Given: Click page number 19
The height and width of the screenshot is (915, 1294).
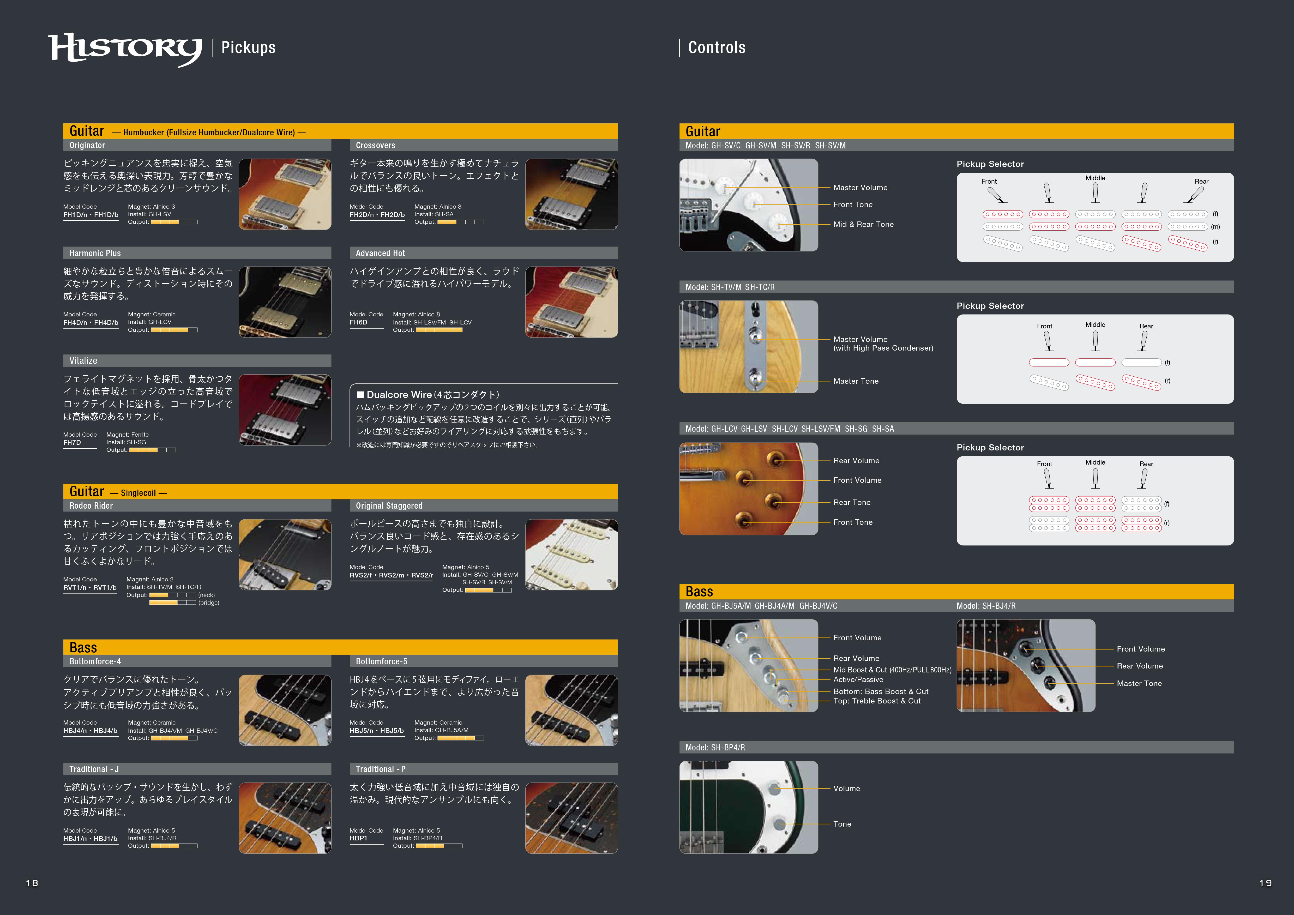Looking at the screenshot, I should click(1265, 883).
